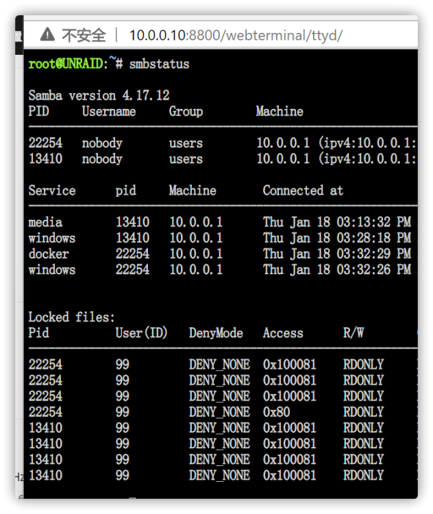Click PID 13410 in the nobody users row
Viewport: 433px width, 514px height.
coord(45,159)
